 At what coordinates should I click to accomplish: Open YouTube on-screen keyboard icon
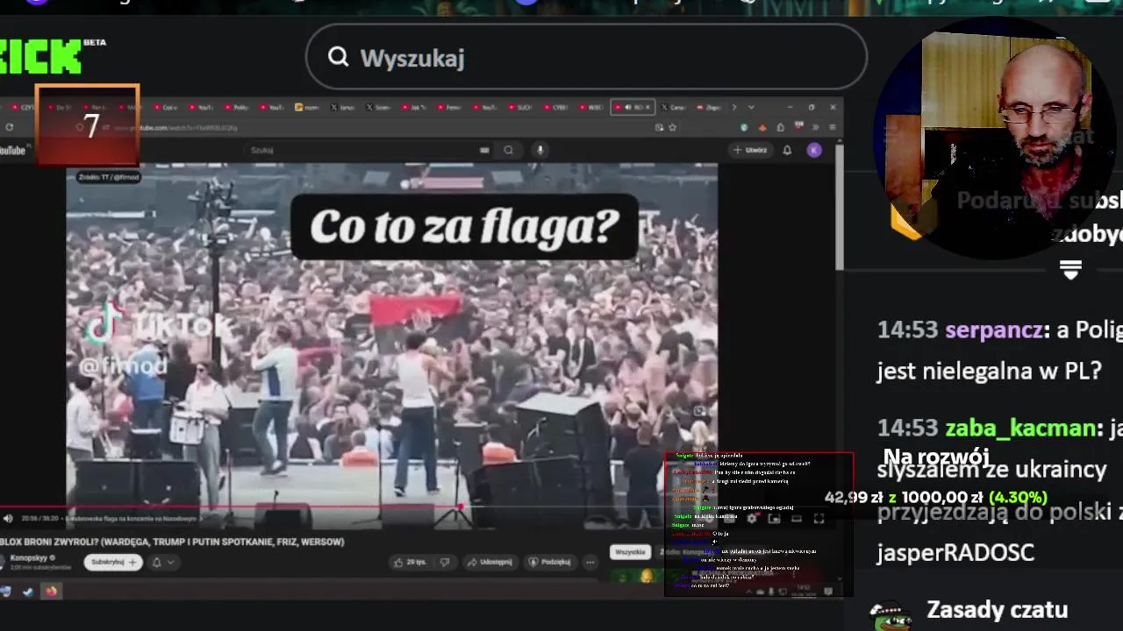484,150
